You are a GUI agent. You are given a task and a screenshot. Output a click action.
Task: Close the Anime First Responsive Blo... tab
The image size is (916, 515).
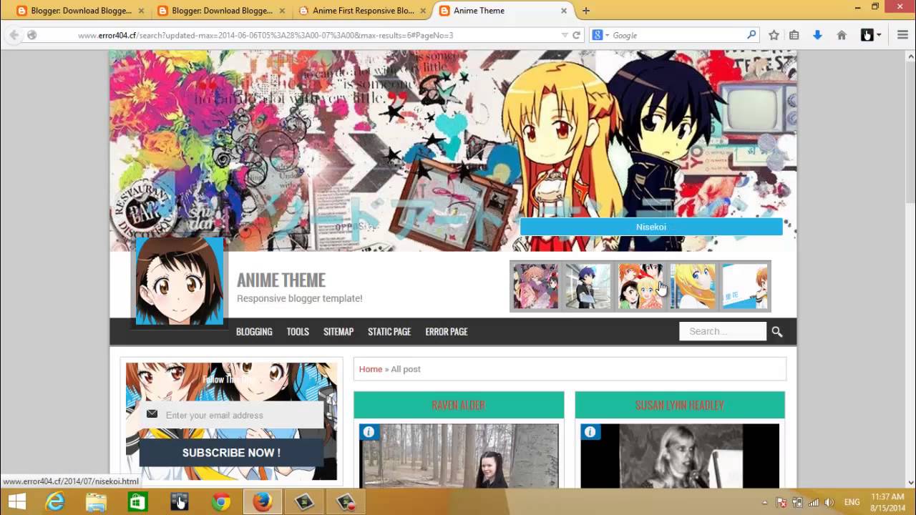pyautogui.click(x=423, y=11)
